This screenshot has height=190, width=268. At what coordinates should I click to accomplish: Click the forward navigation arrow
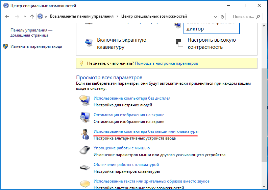coord(17,17)
